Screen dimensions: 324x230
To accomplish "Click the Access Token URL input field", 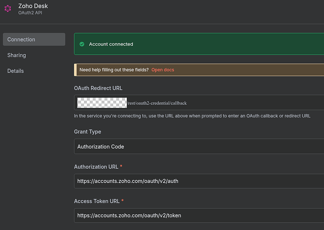I will 199,215.
